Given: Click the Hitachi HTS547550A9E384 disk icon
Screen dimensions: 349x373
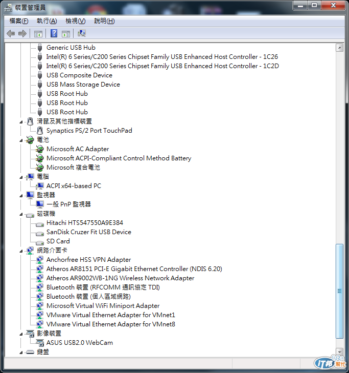Looking at the screenshot, I should (40, 224).
